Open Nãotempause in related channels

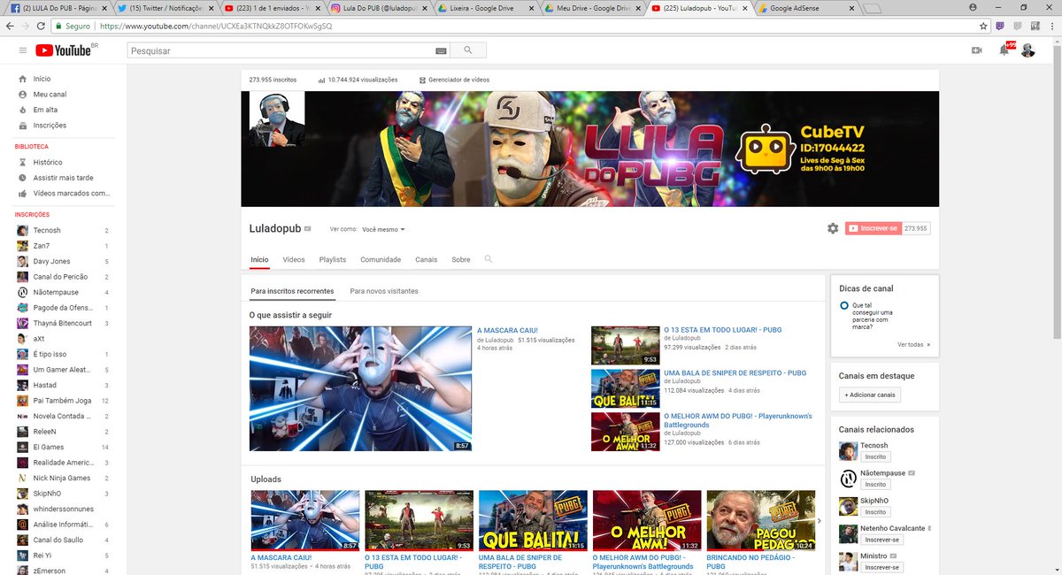(882, 473)
